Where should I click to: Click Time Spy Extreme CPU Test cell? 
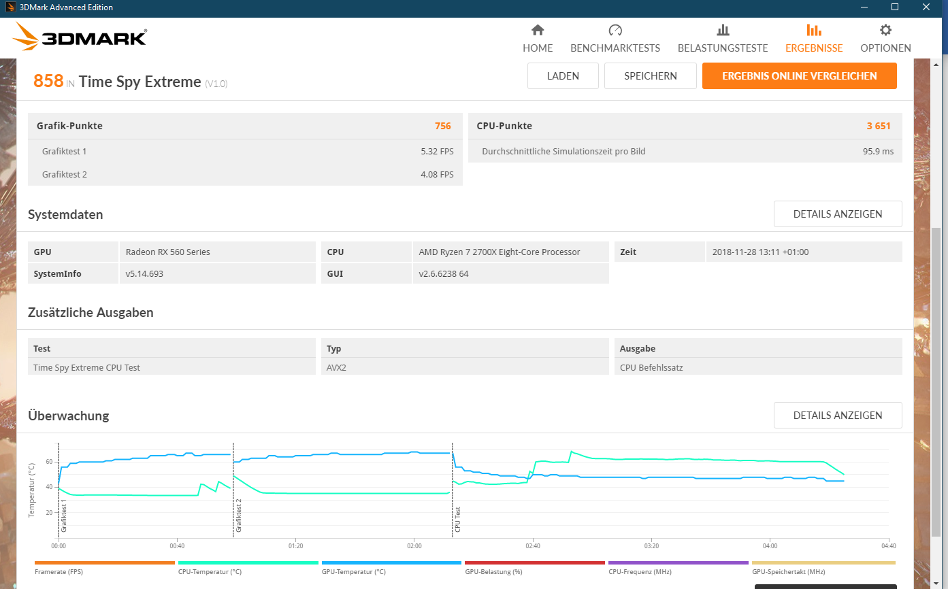(171, 367)
